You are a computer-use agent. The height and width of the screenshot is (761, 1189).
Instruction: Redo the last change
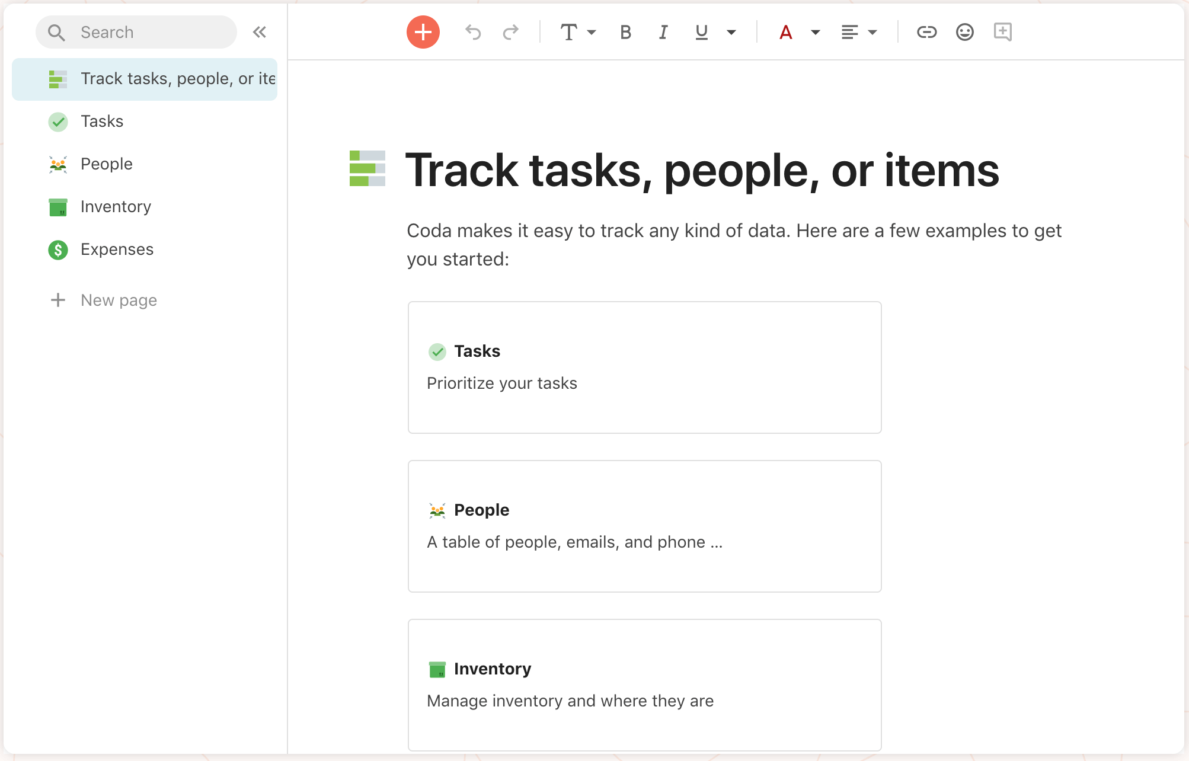(510, 32)
